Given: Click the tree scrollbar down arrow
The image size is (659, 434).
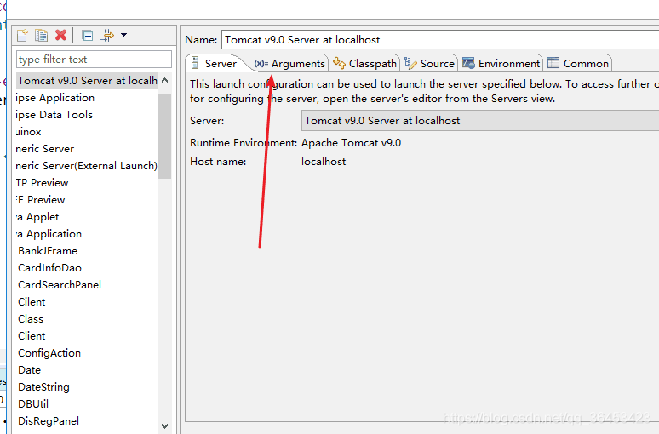Looking at the screenshot, I should (165, 426).
